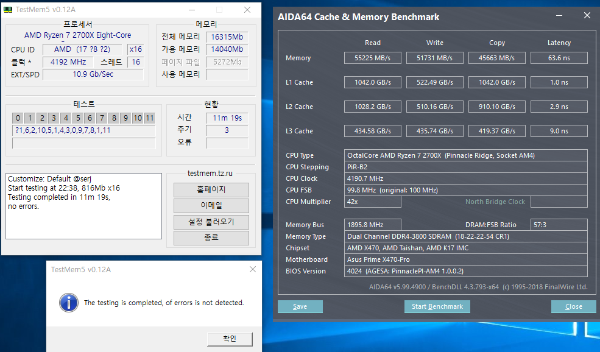The image size is (600, 352).
Task: Select test box number 4
Action: point(66,118)
